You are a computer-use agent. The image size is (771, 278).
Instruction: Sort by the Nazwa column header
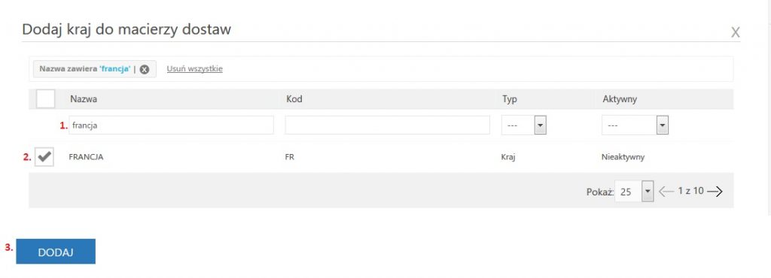pos(84,99)
